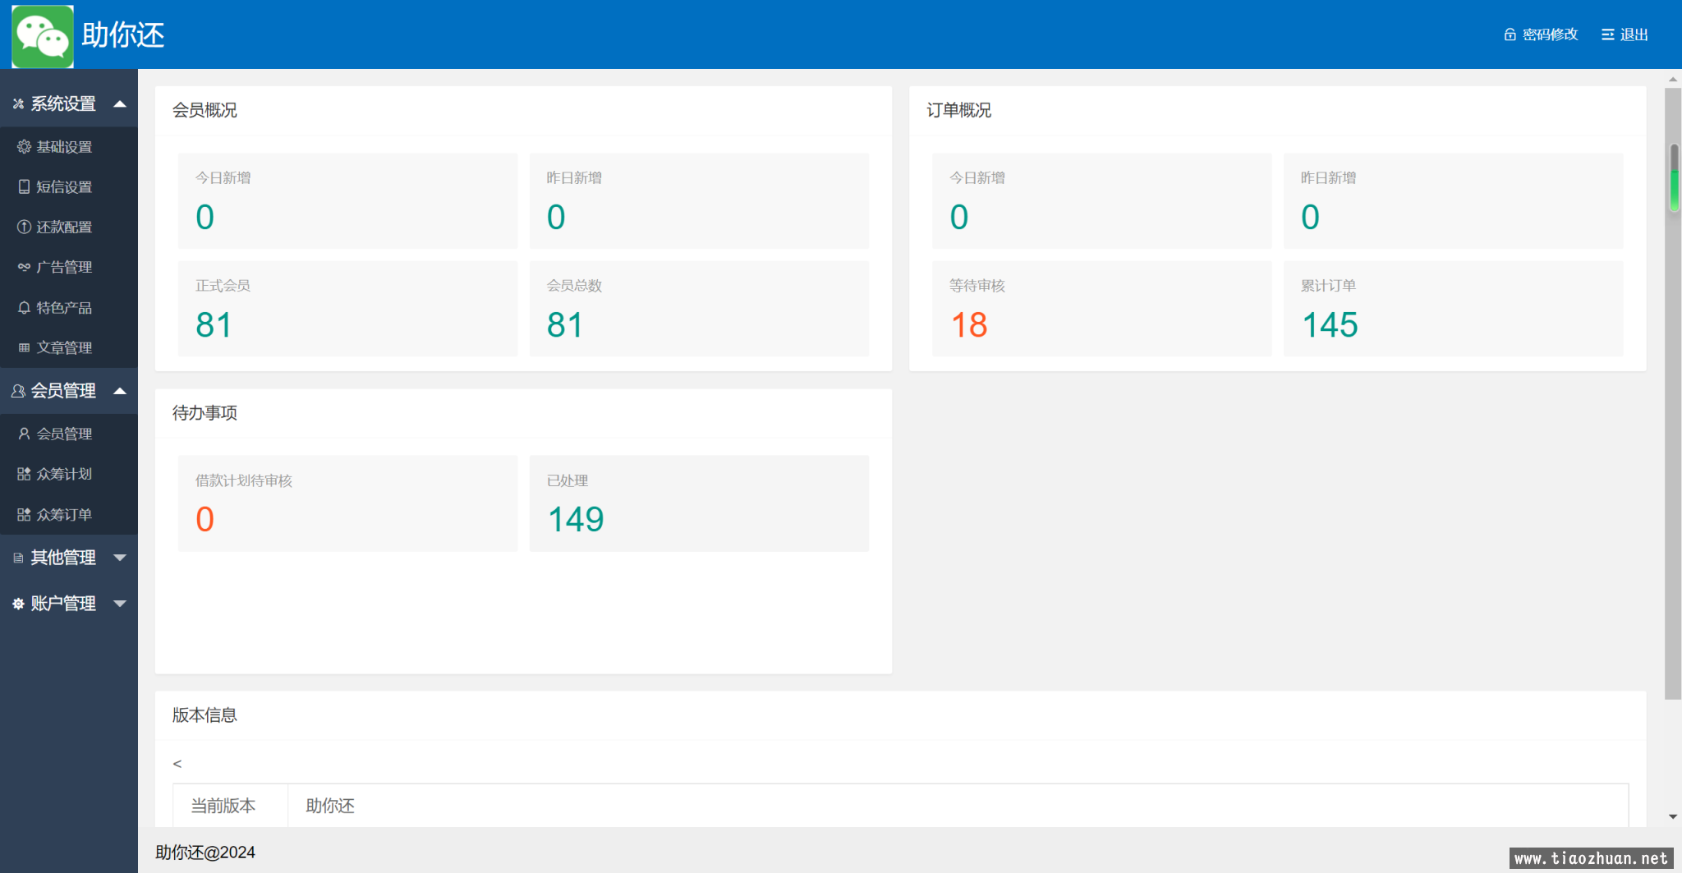Click the page scrollbar up arrow
This screenshot has width=1682, height=873.
[1673, 80]
